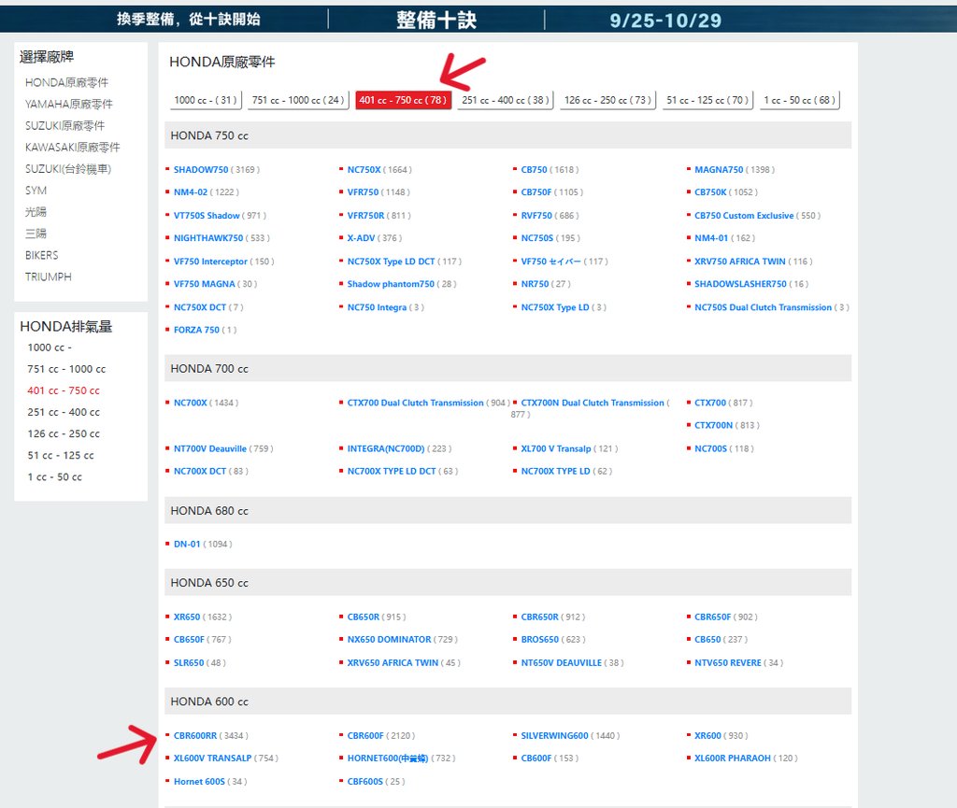Viewport: 957px width, 808px height.
Task: Open the NTV650 REVERE model link
Action: tap(727, 663)
